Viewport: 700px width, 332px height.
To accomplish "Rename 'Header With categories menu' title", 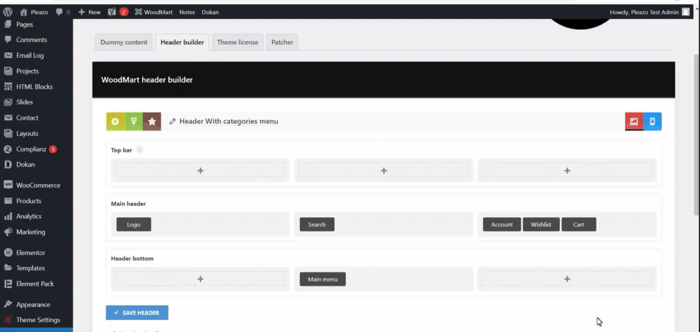I will coord(229,121).
